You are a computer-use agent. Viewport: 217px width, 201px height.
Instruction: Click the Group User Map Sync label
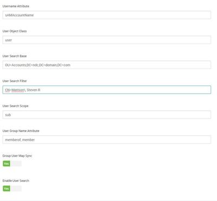pos(17,155)
